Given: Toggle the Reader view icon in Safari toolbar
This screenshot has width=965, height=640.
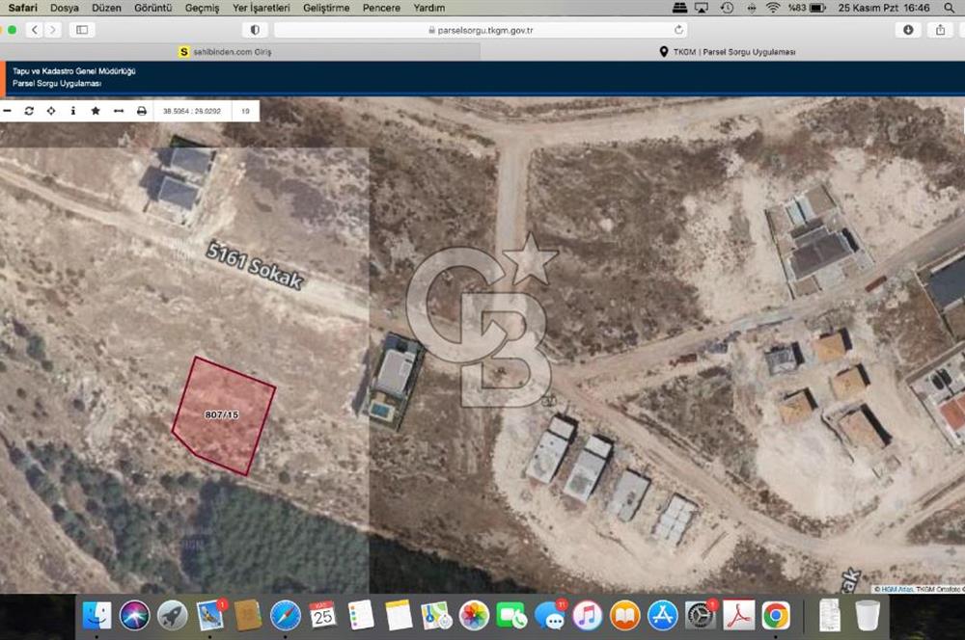Looking at the screenshot, I should point(253,29).
